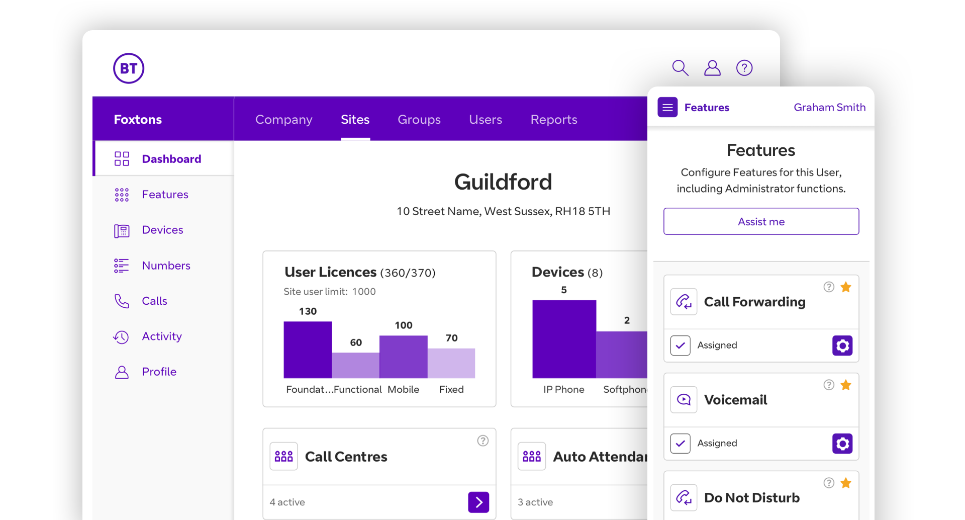The width and height of the screenshot is (965, 520).
Task: Switch to the Sites tab
Action: [355, 120]
